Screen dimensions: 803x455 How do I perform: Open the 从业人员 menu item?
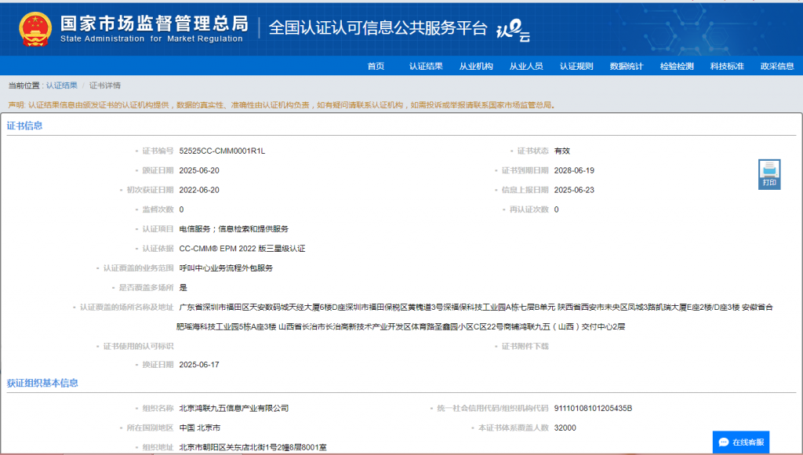pos(526,66)
